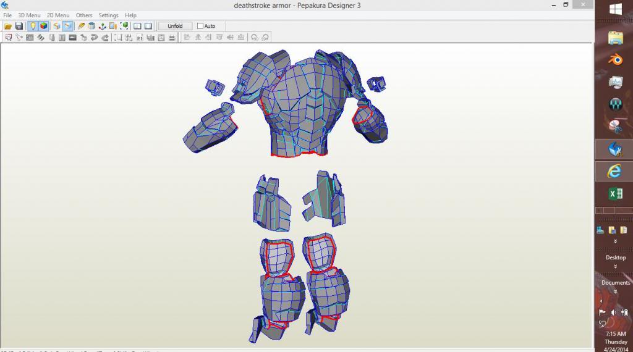633x352 pixels.
Task: Click the rotate part tool icon
Action: click(19, 38)
